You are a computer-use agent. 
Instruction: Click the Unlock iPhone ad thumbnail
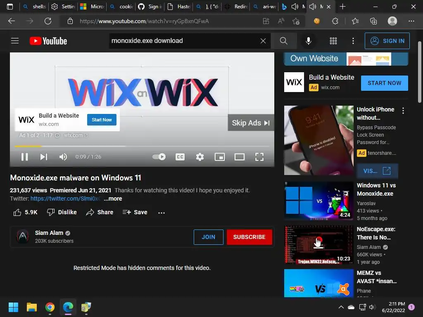318,140
